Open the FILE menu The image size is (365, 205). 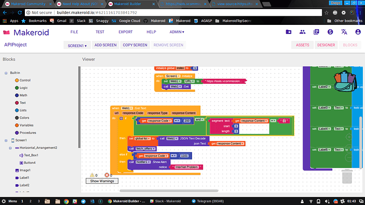(74, 32)
